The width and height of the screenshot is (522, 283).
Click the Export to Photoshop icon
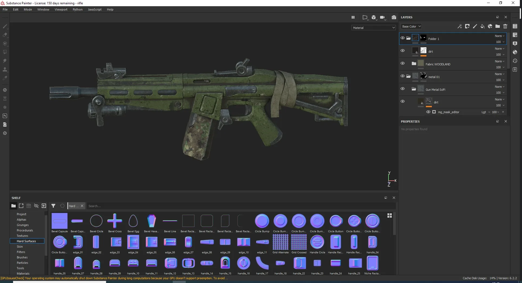point(5,116)
